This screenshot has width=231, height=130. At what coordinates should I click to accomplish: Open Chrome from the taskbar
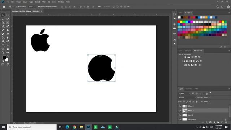(x=74, y=127)
